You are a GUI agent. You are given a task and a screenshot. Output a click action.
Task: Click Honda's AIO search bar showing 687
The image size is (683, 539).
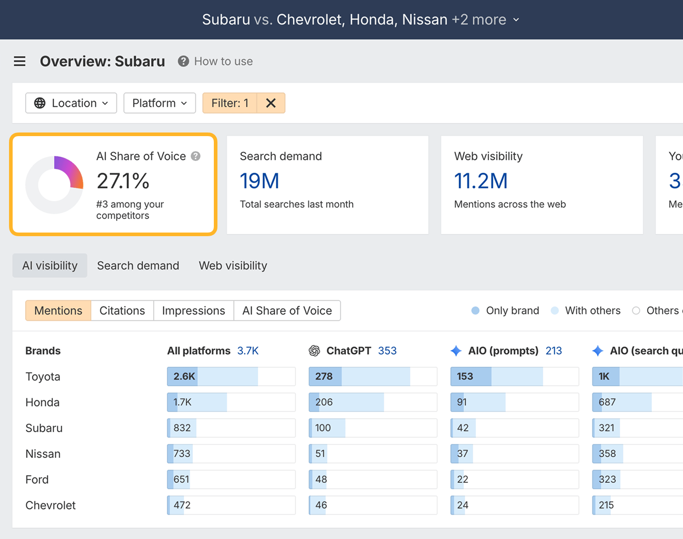(637, 402)
